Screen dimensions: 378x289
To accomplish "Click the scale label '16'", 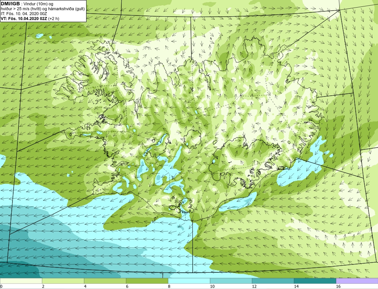I will click(x=338, y=286).
